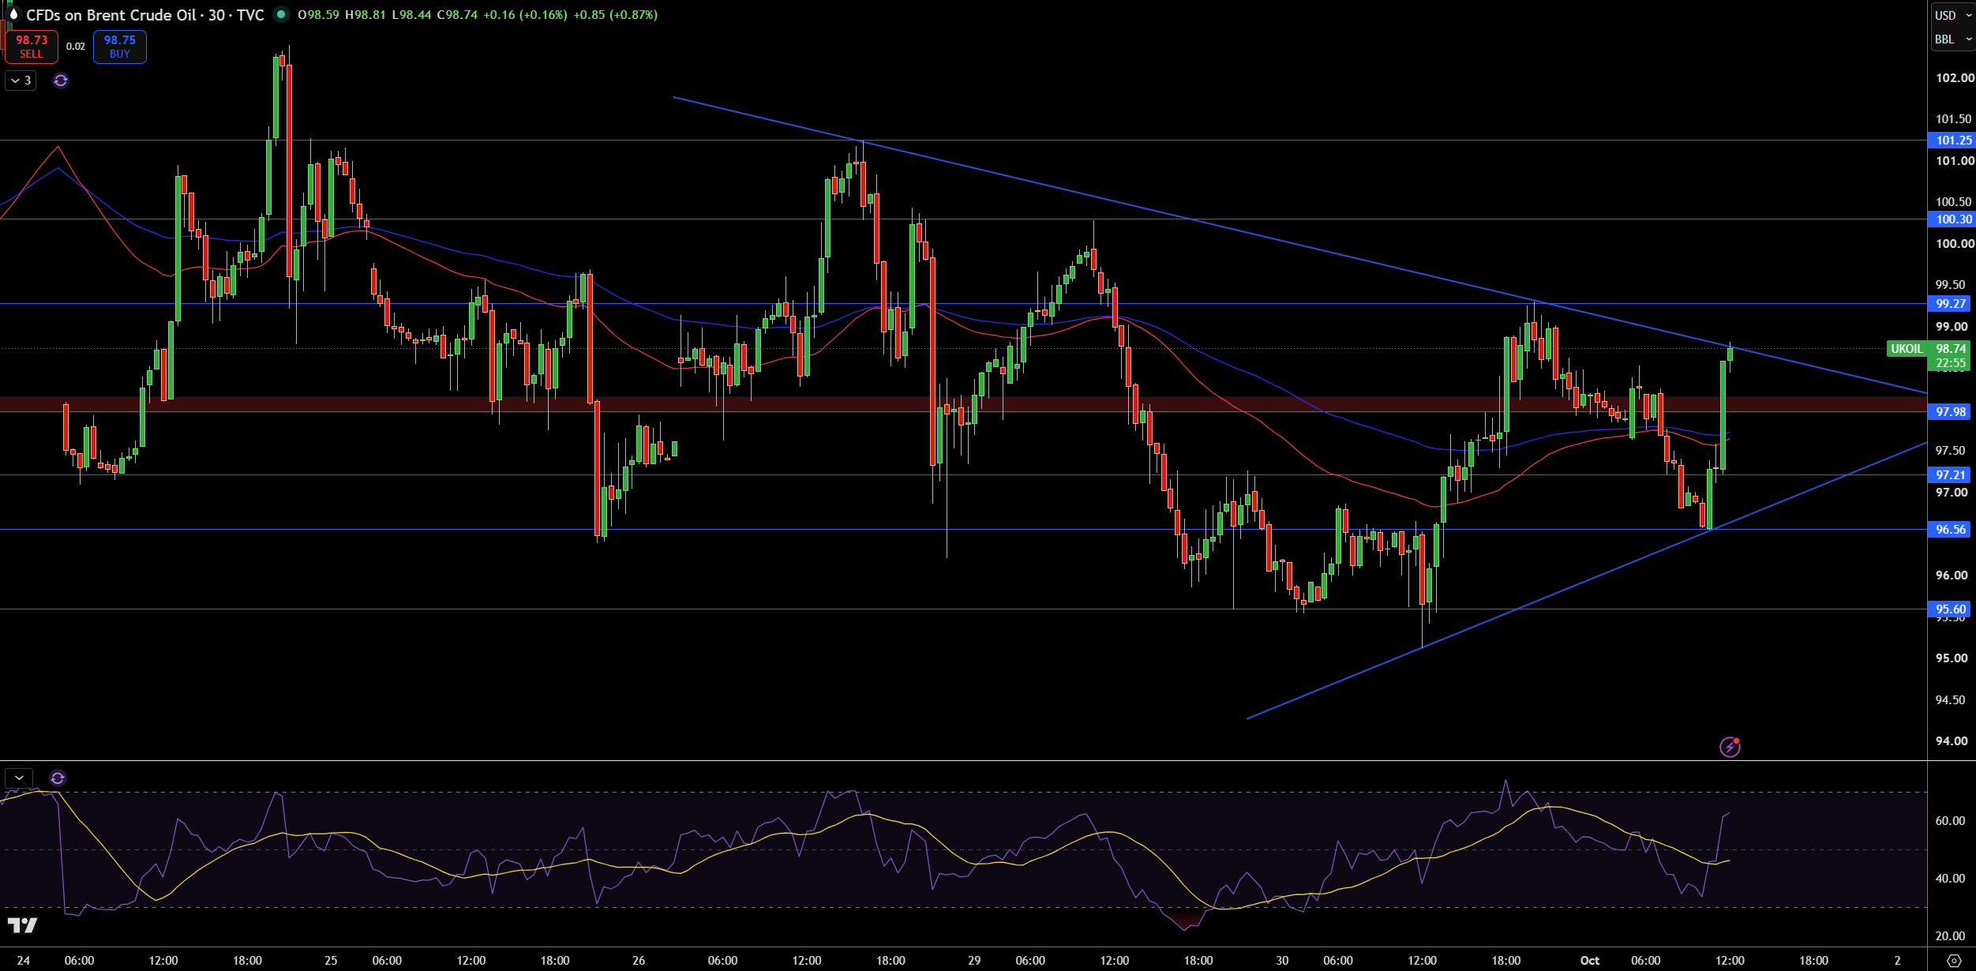Click the Brent Crude Oil symbol title
Screen dimensions: 1976x971
[144, 15]
